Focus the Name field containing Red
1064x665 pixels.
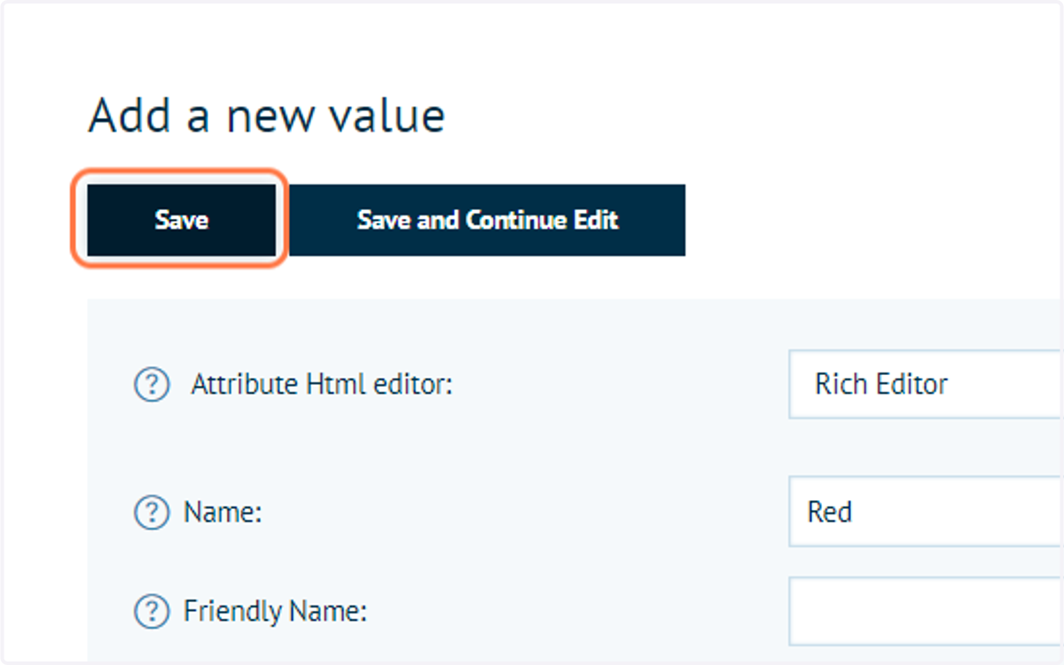[x=926, y=512]
